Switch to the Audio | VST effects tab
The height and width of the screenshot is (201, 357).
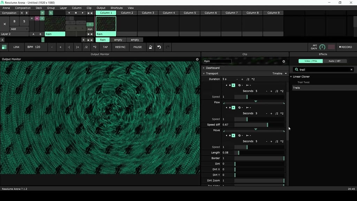[335, 61]
